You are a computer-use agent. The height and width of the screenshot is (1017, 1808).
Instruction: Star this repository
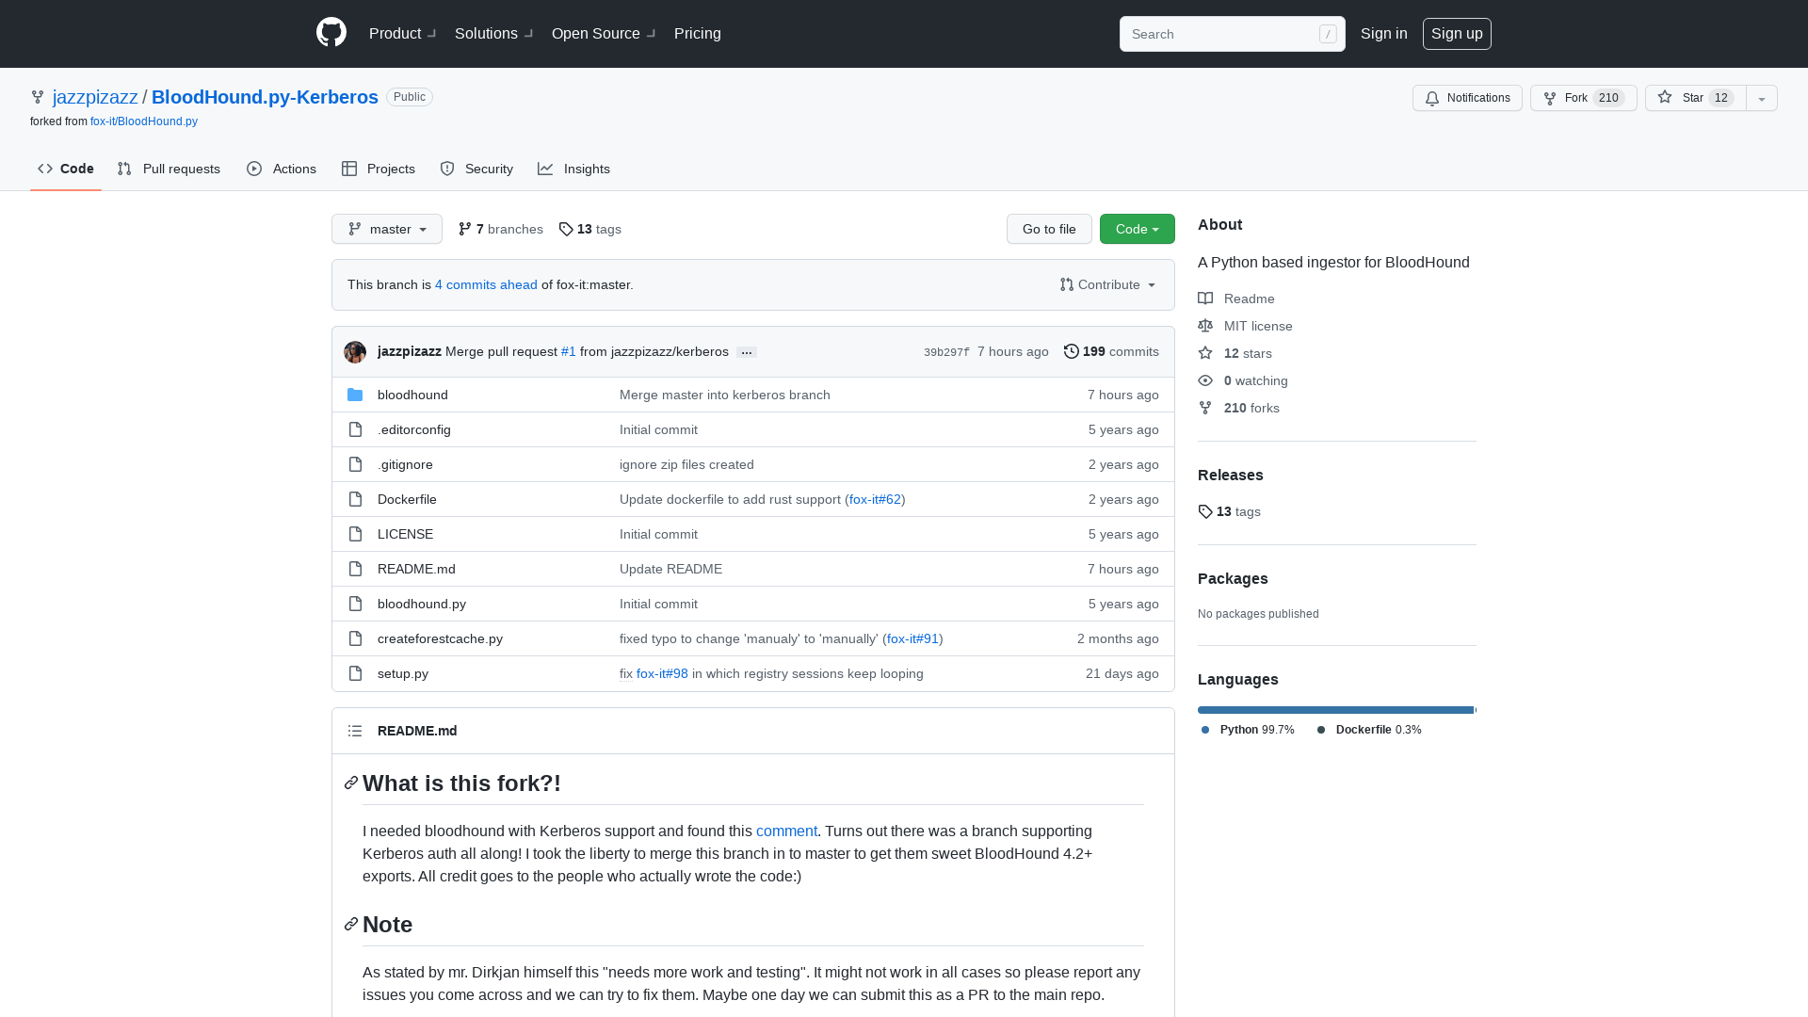(1695, 98)
